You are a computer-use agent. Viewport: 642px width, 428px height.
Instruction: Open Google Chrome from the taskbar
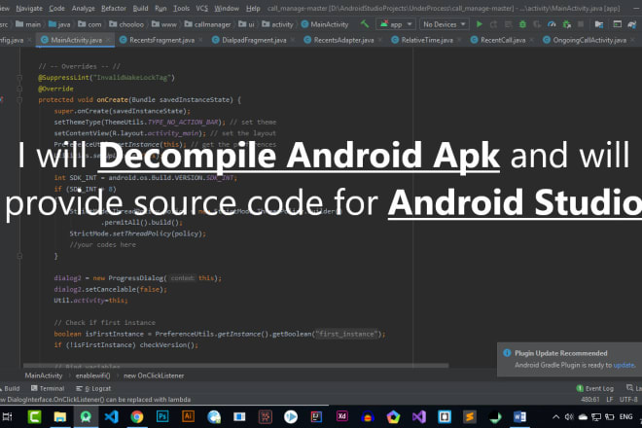point(137,417)
